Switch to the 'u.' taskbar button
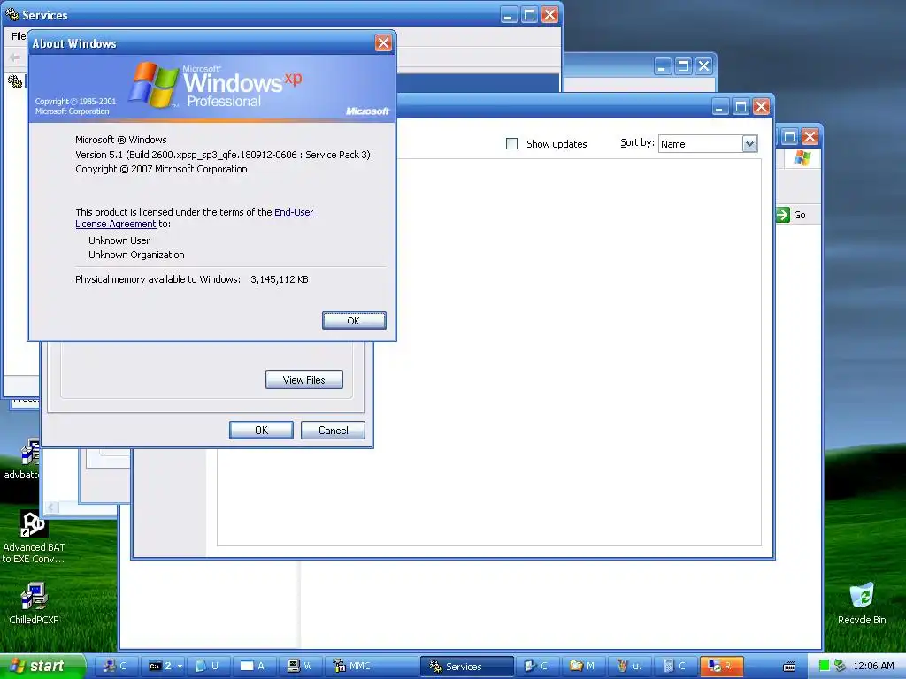Screen dimensions: 906x679 coord(630,666)
